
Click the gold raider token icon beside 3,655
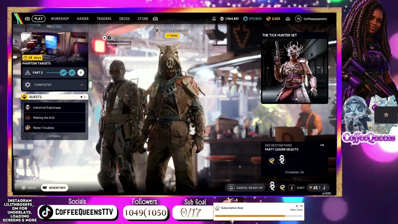(x=268, y=19)
